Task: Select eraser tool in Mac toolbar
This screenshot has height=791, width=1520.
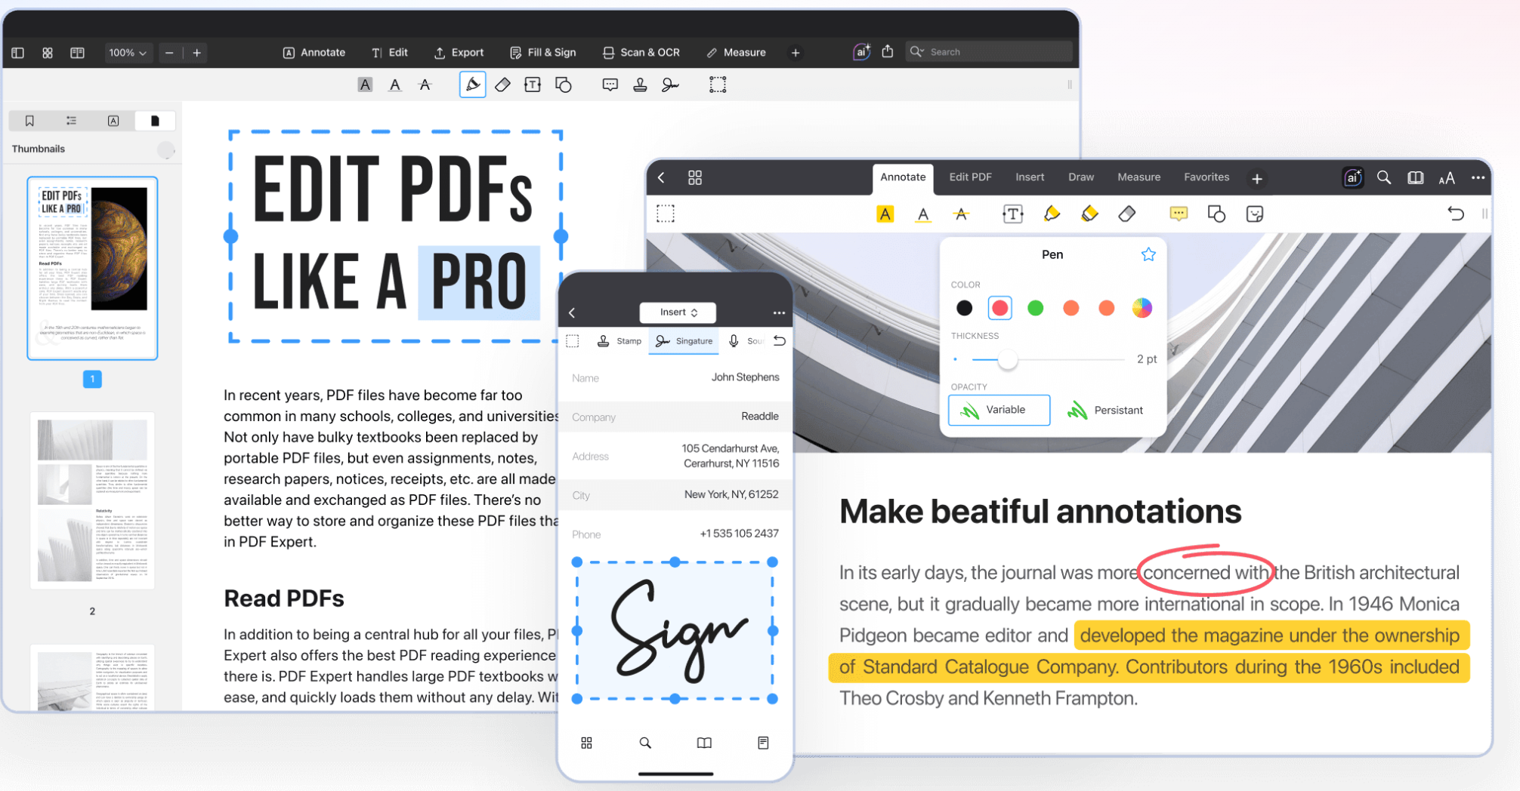Action: click(x=502, y=85)
